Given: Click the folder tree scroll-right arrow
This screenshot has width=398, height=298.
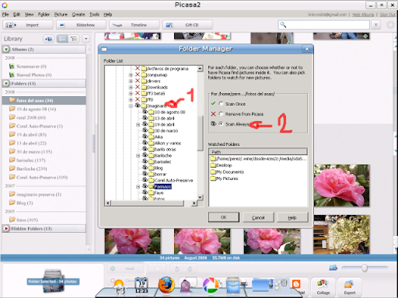Looking at the screenshot, I should [x=194, y=203].
